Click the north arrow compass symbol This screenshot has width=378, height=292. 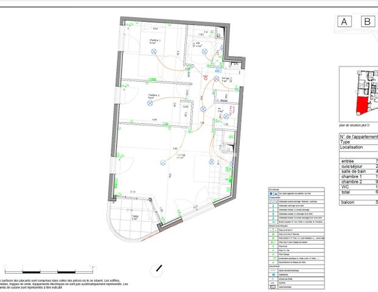tap(156, 271)
